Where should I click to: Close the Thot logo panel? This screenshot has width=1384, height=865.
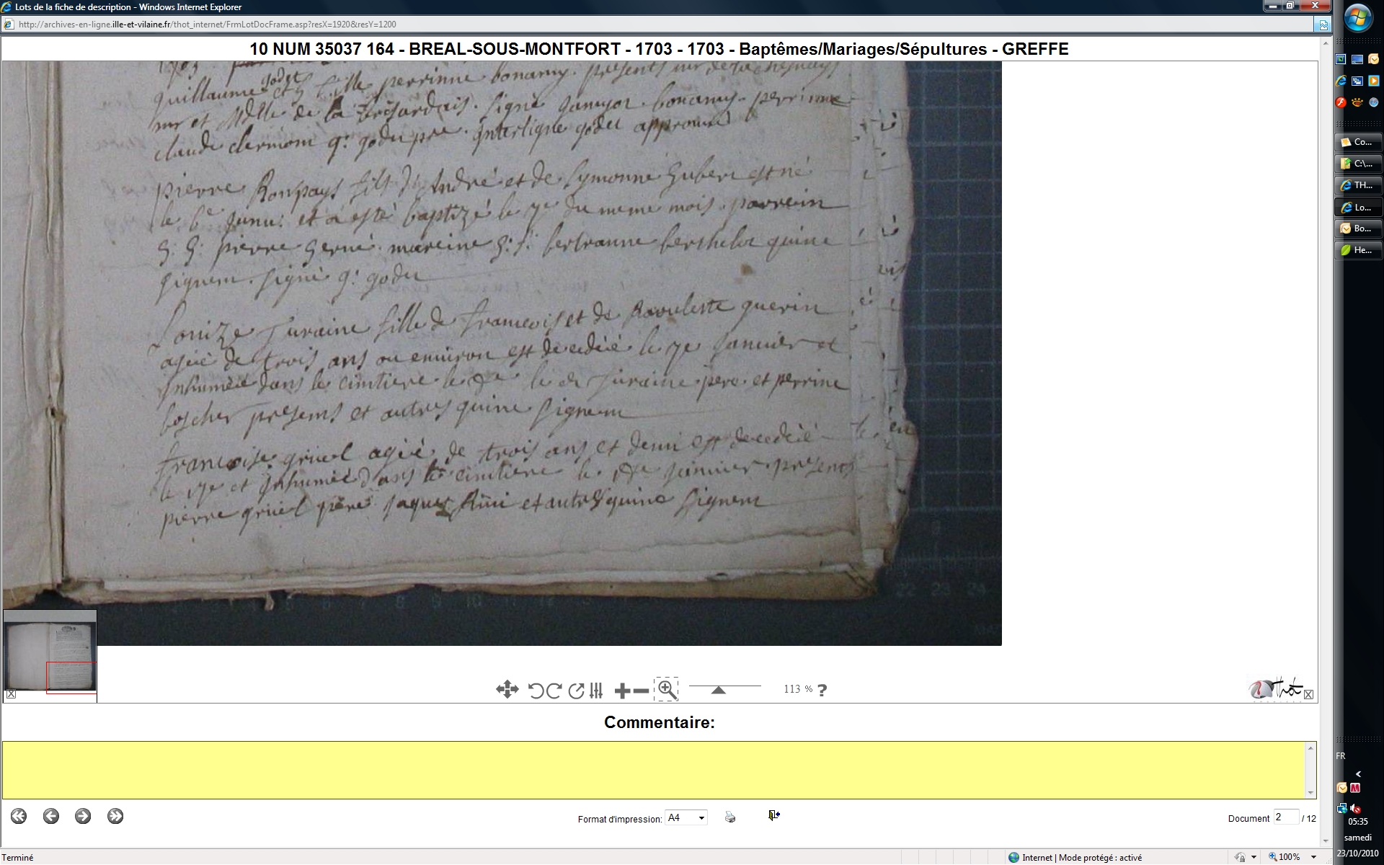coord(1309,694)
